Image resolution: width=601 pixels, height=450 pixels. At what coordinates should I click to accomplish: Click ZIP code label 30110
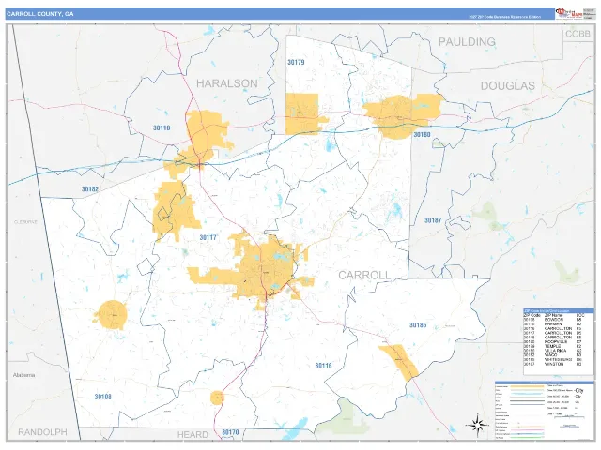[x=162, y=127]
